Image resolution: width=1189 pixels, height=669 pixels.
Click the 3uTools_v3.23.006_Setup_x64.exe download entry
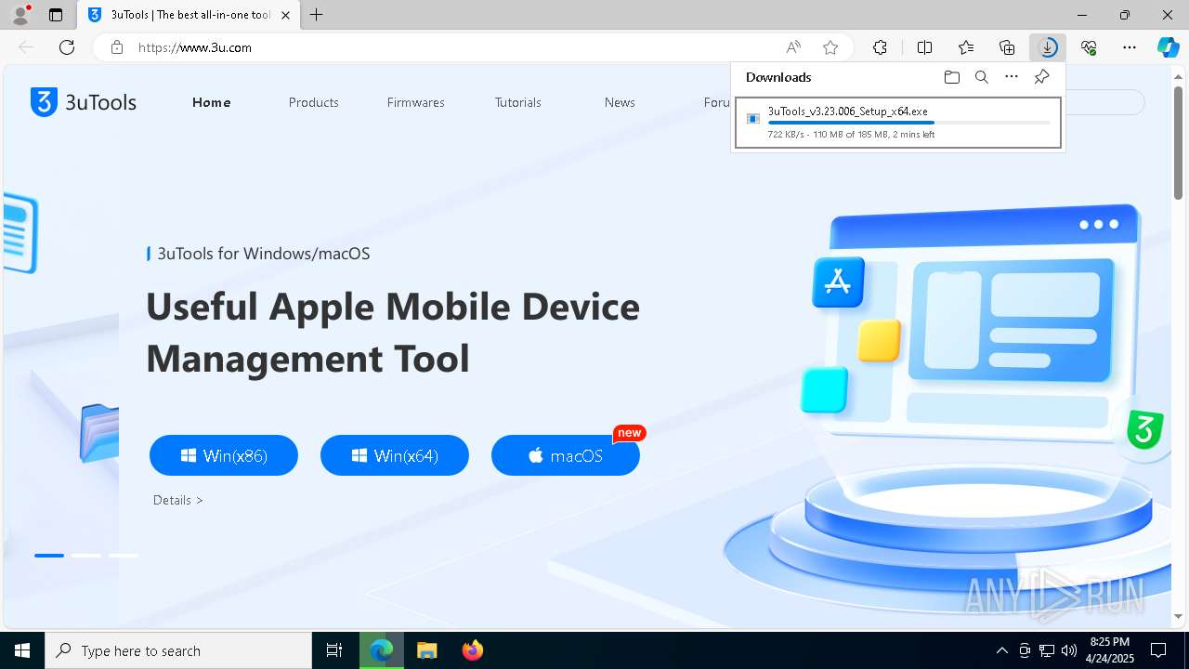pyautogui.click(x=897, y=123)
